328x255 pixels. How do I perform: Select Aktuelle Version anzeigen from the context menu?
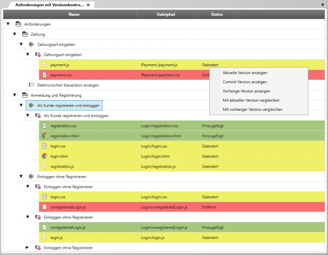[245, 73]
